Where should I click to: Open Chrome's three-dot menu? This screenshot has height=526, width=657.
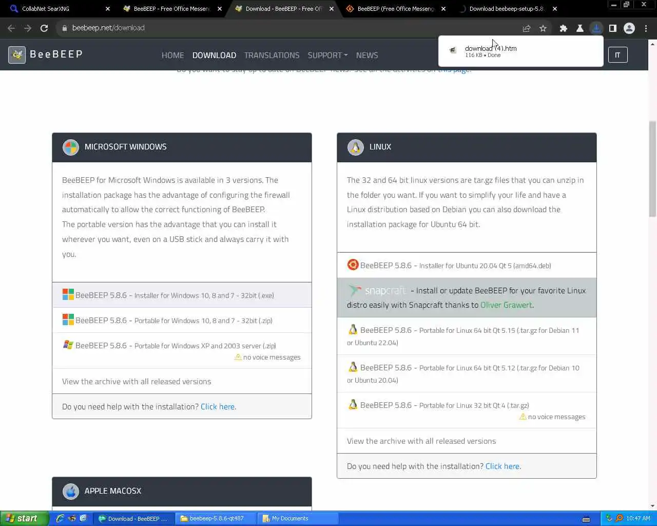(646, 28)
